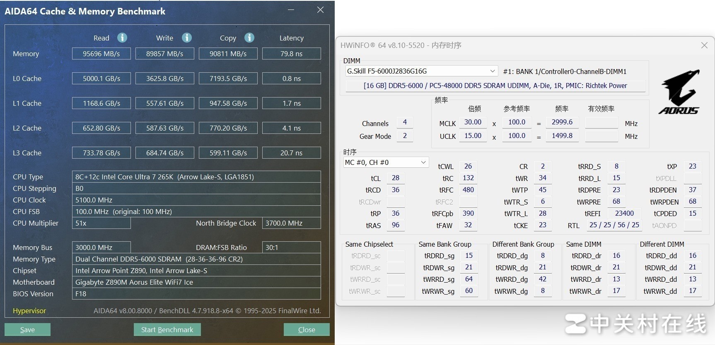Click the BIOS Version F18 field
The image size is (715, 345).
click(x=196, y=294)
